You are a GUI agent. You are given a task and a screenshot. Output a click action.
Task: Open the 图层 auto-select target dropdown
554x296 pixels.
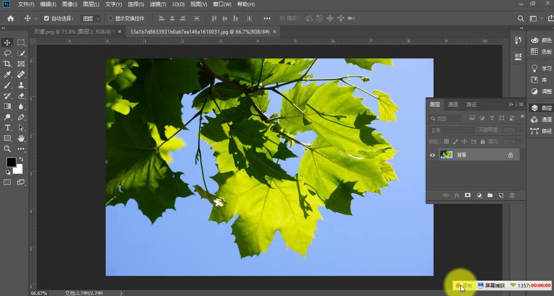[x=90, y=18]
